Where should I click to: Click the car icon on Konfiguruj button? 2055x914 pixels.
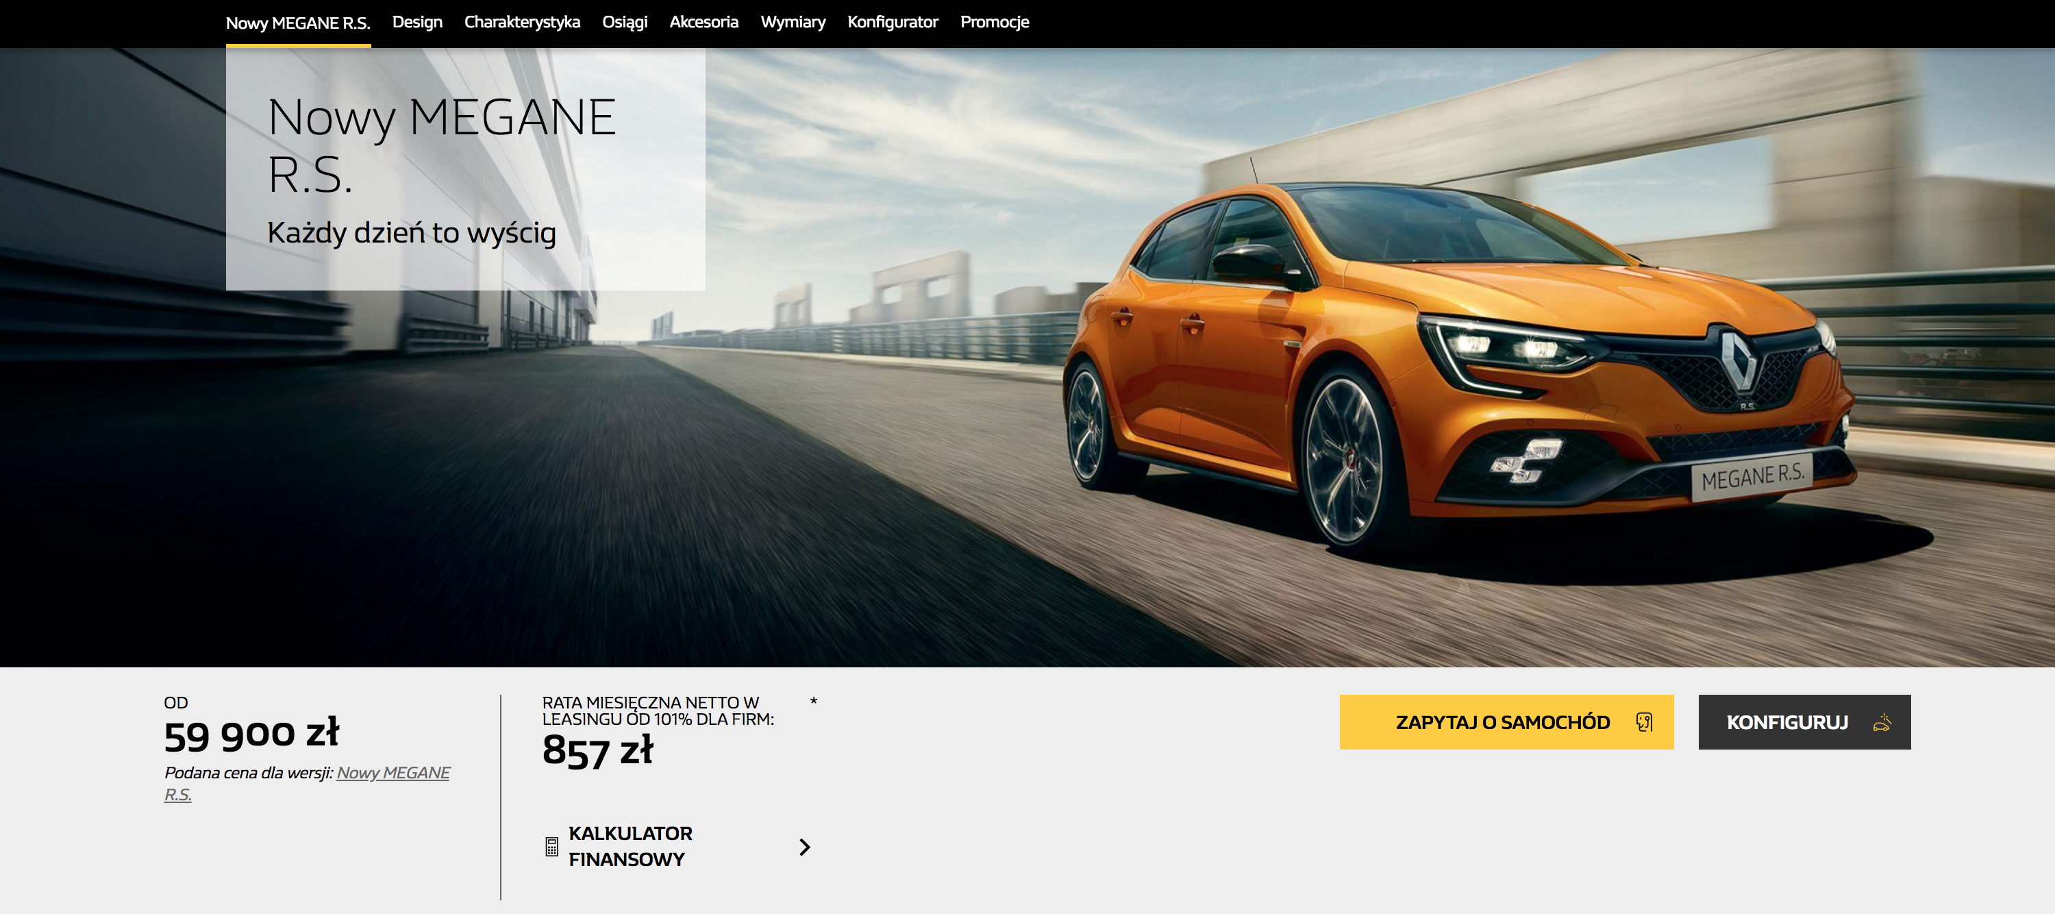pyautogui.click(x=1882, y=721)
